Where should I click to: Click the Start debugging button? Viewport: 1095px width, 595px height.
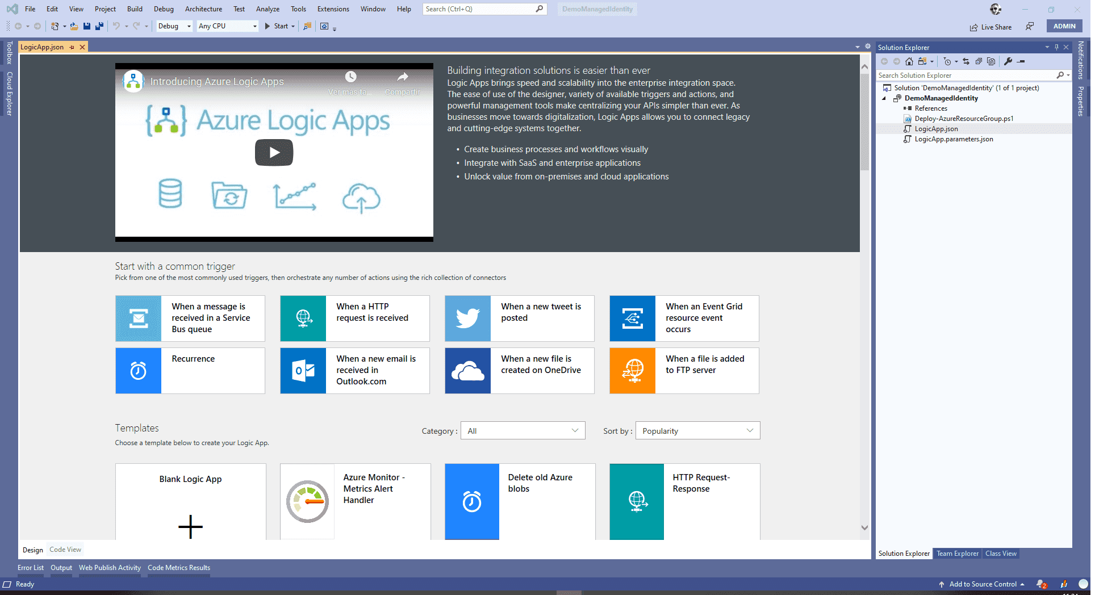tap(277, 26)
